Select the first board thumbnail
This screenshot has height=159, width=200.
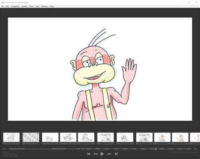click(x=11, y=137)
